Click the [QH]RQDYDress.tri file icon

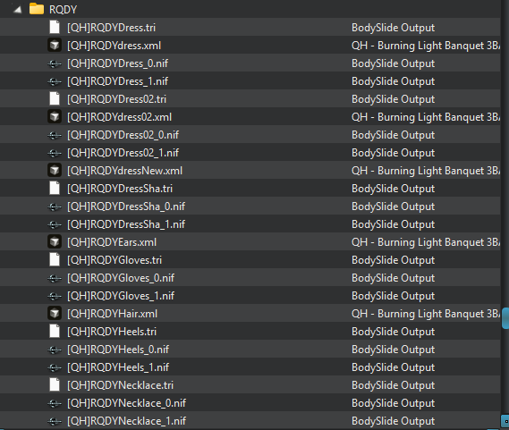tap(55, 27)
